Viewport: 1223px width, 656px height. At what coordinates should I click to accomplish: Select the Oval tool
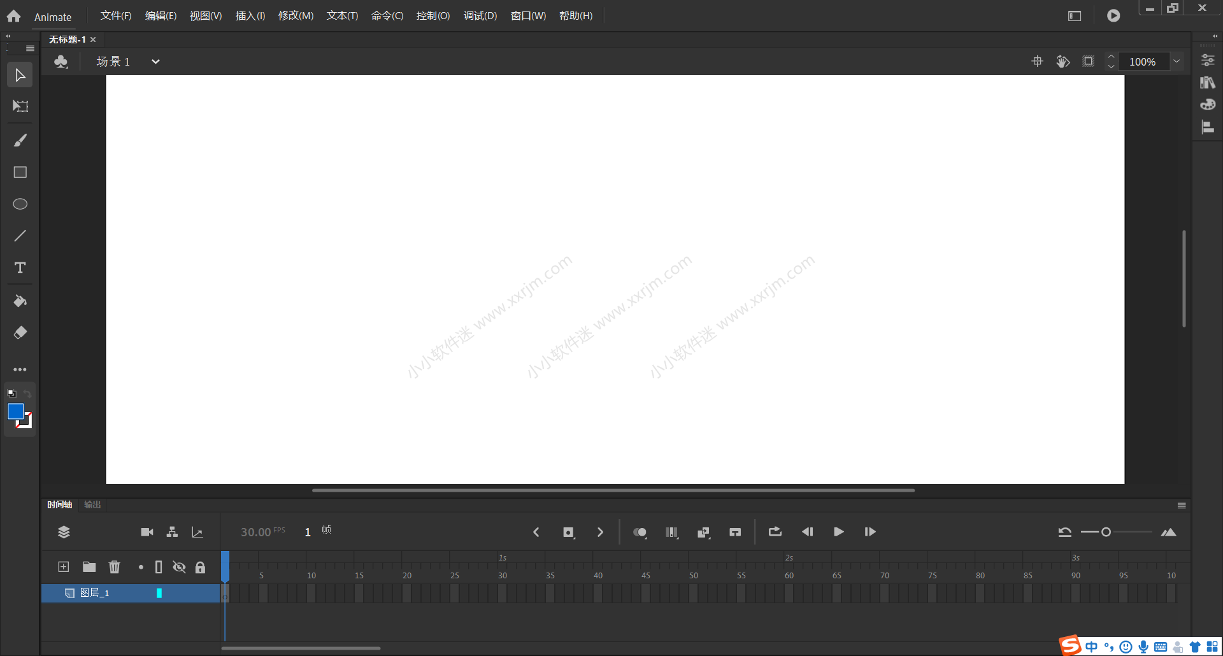pyautogui.click(x=20, y=204)
